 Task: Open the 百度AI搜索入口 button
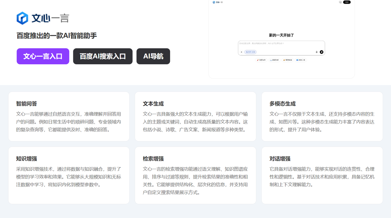(103, 56)
